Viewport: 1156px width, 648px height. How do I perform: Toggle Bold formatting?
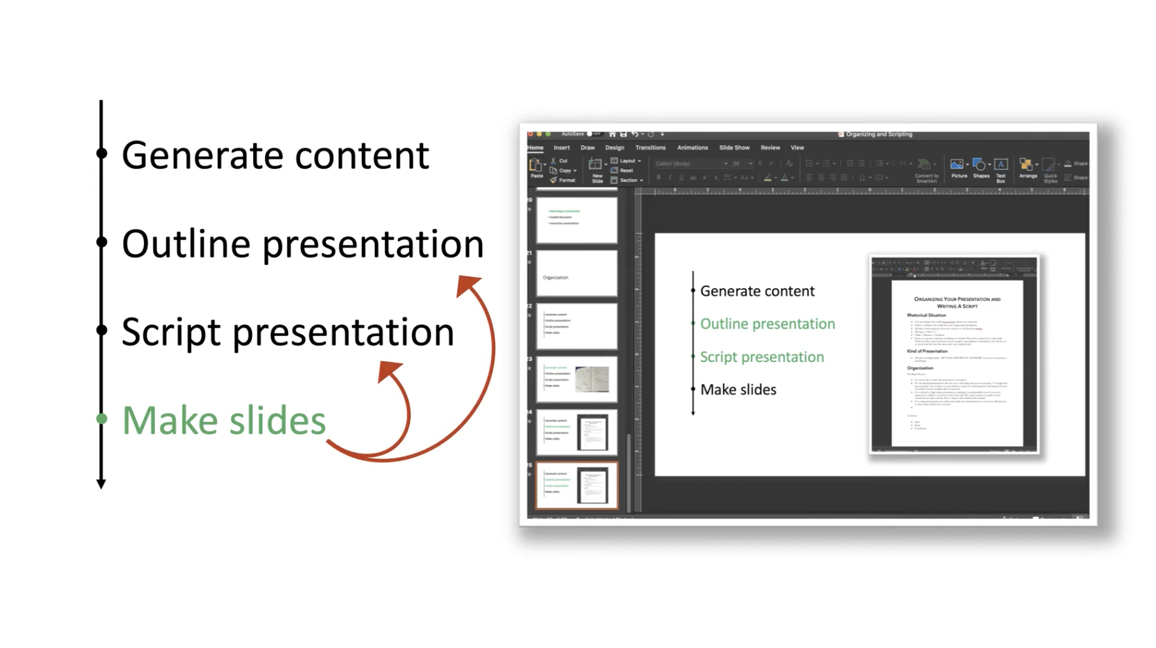[x=659, y=178]
